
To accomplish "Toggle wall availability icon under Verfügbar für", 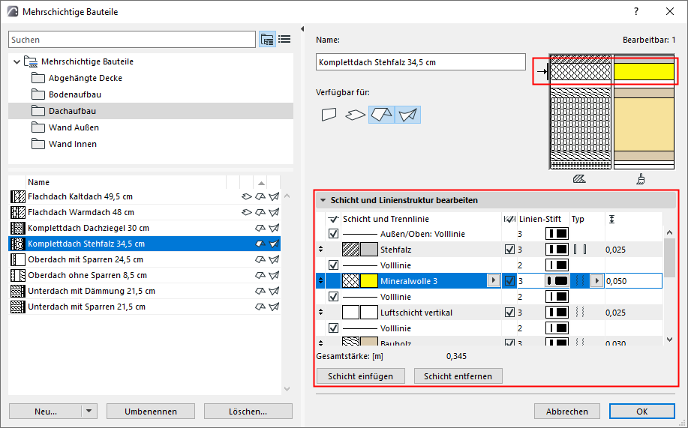I will 329,115.
